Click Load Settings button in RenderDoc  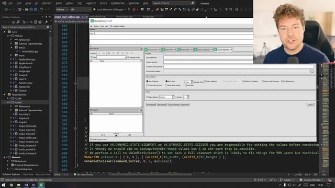(x=162, y=104)
